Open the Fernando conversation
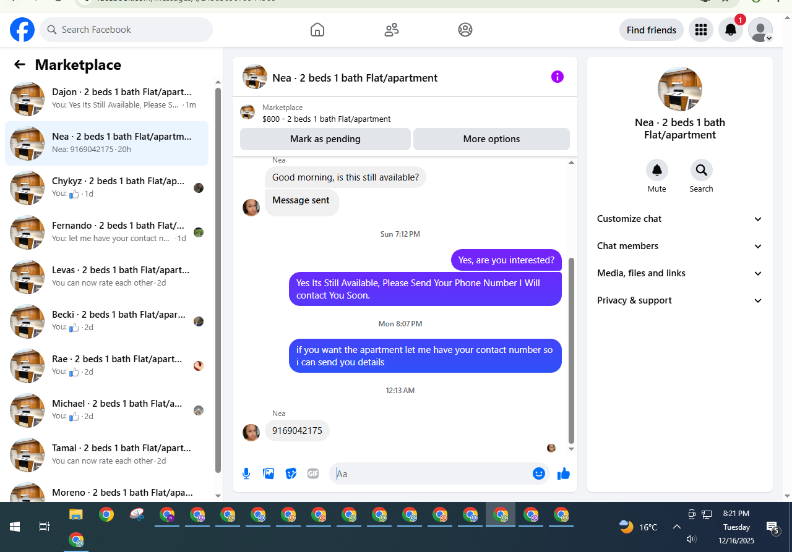The image size is (792, 552). 106,232
